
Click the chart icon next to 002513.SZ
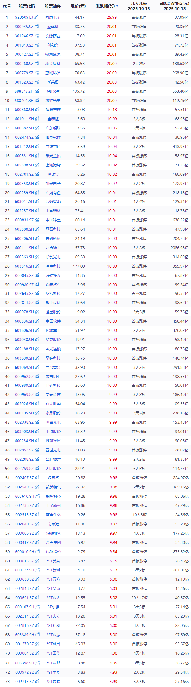click(37, 515)
